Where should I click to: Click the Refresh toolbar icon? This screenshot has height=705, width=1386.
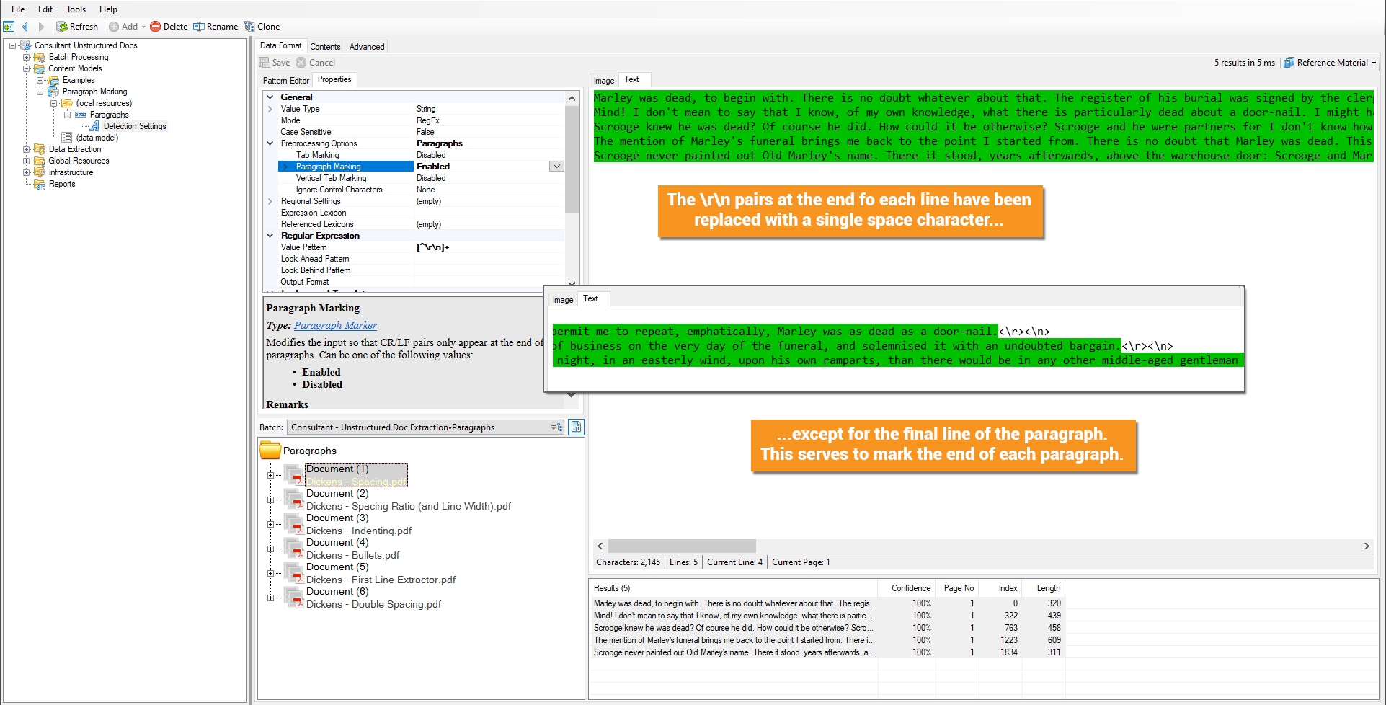[63, 27]
